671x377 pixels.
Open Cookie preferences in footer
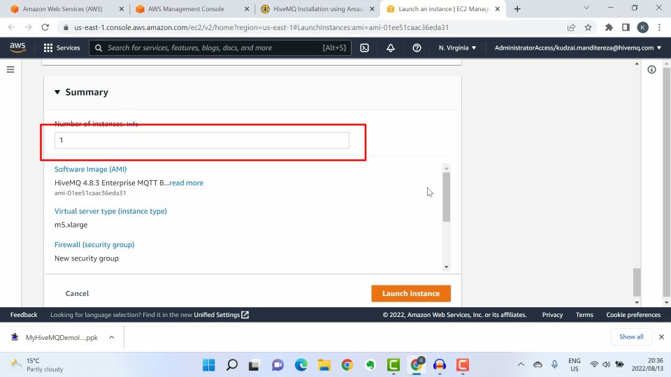tap(633, 315)
